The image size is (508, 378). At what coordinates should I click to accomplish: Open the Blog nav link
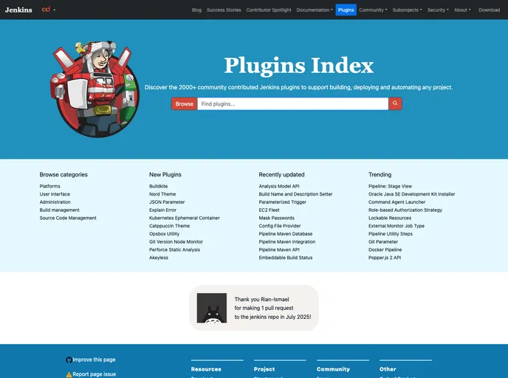tap(196, 10)
